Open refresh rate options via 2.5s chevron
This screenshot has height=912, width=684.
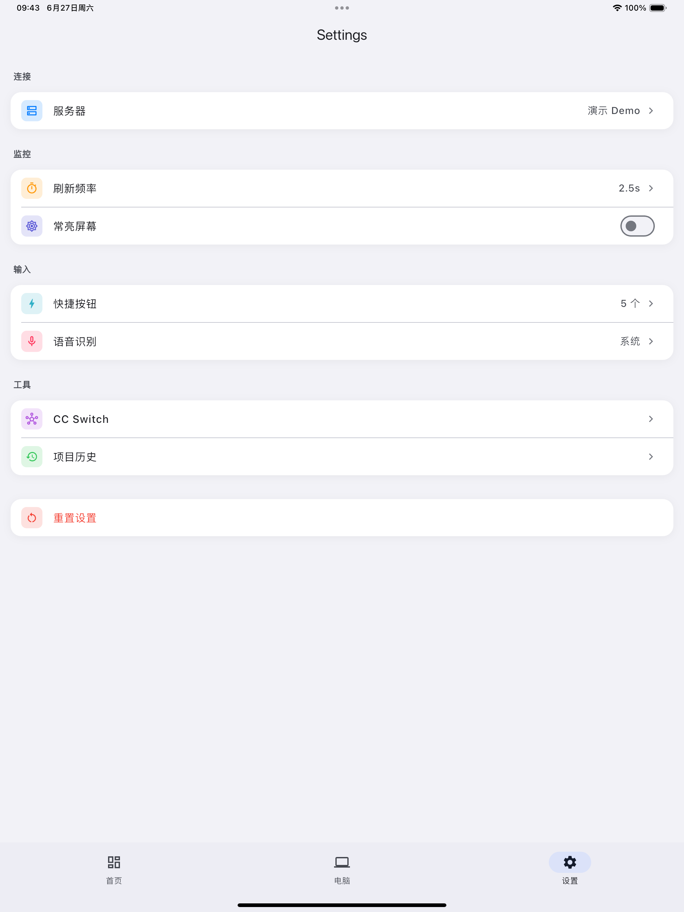tap(651, 189)
